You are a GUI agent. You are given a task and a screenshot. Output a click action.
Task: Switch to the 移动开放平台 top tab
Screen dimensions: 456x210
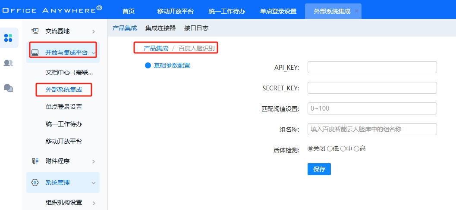click(175, 11)
